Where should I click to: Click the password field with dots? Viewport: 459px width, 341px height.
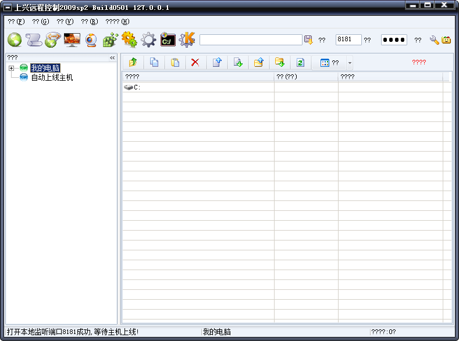coord(393,40)
